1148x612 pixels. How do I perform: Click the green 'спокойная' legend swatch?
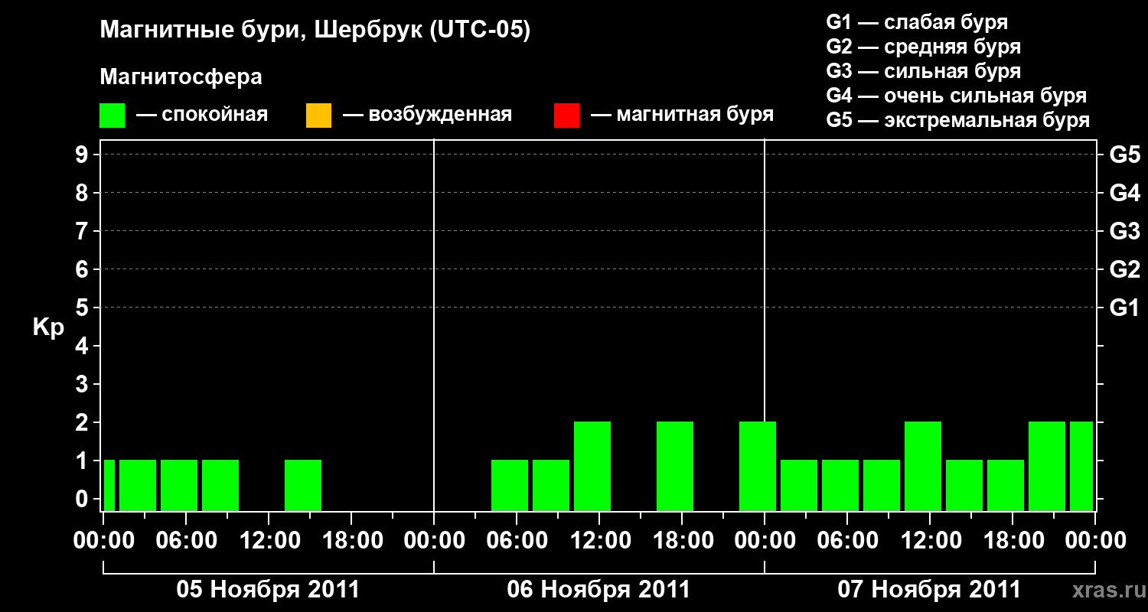(x=112, y=116)
